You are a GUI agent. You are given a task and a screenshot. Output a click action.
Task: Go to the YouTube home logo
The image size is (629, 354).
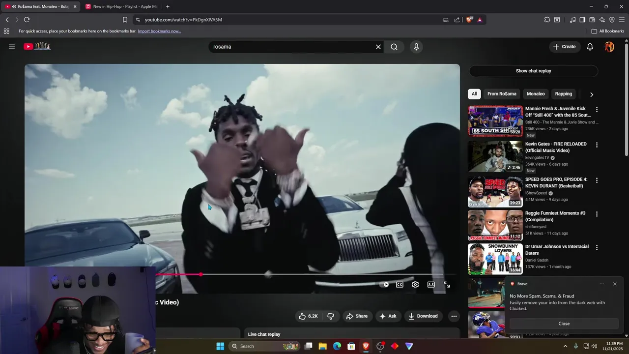tap(37, 46)
